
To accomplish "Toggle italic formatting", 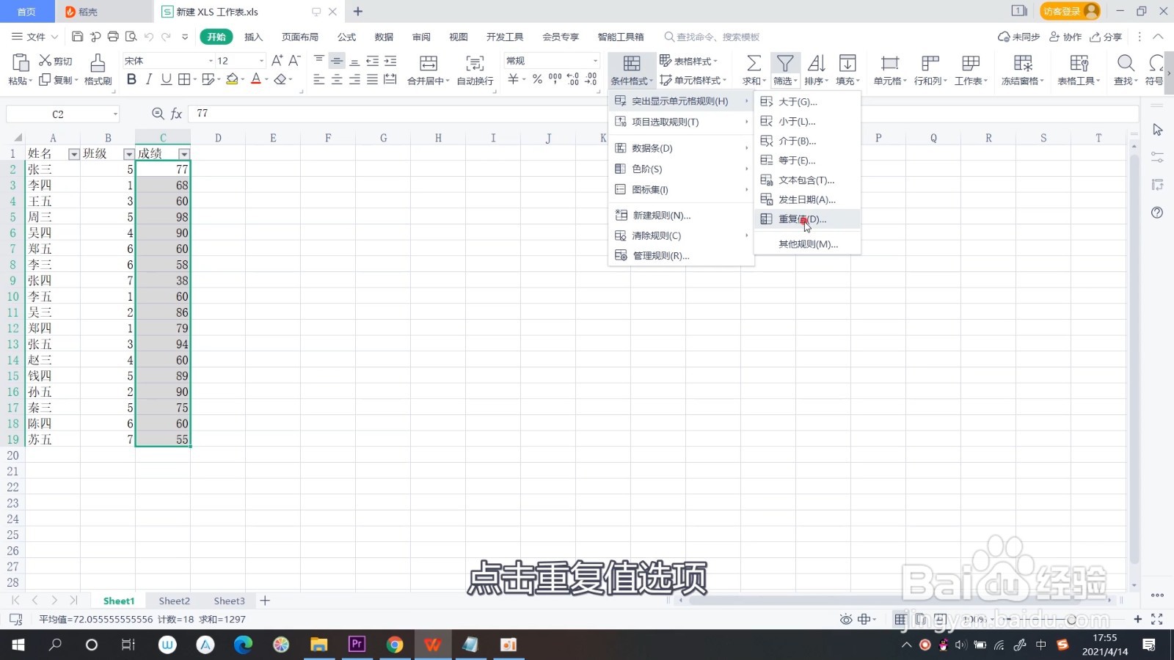I will click(x=149, y=79).
